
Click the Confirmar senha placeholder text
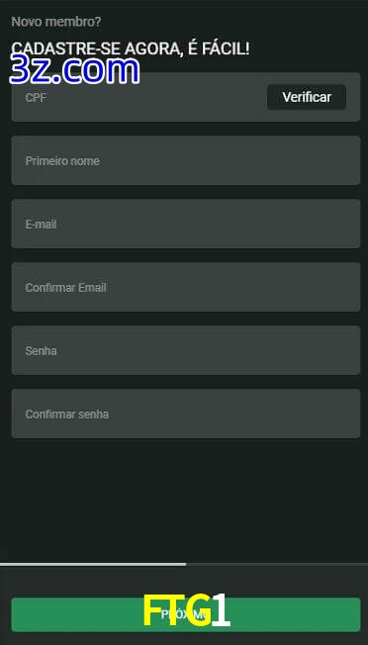point(67,415)
